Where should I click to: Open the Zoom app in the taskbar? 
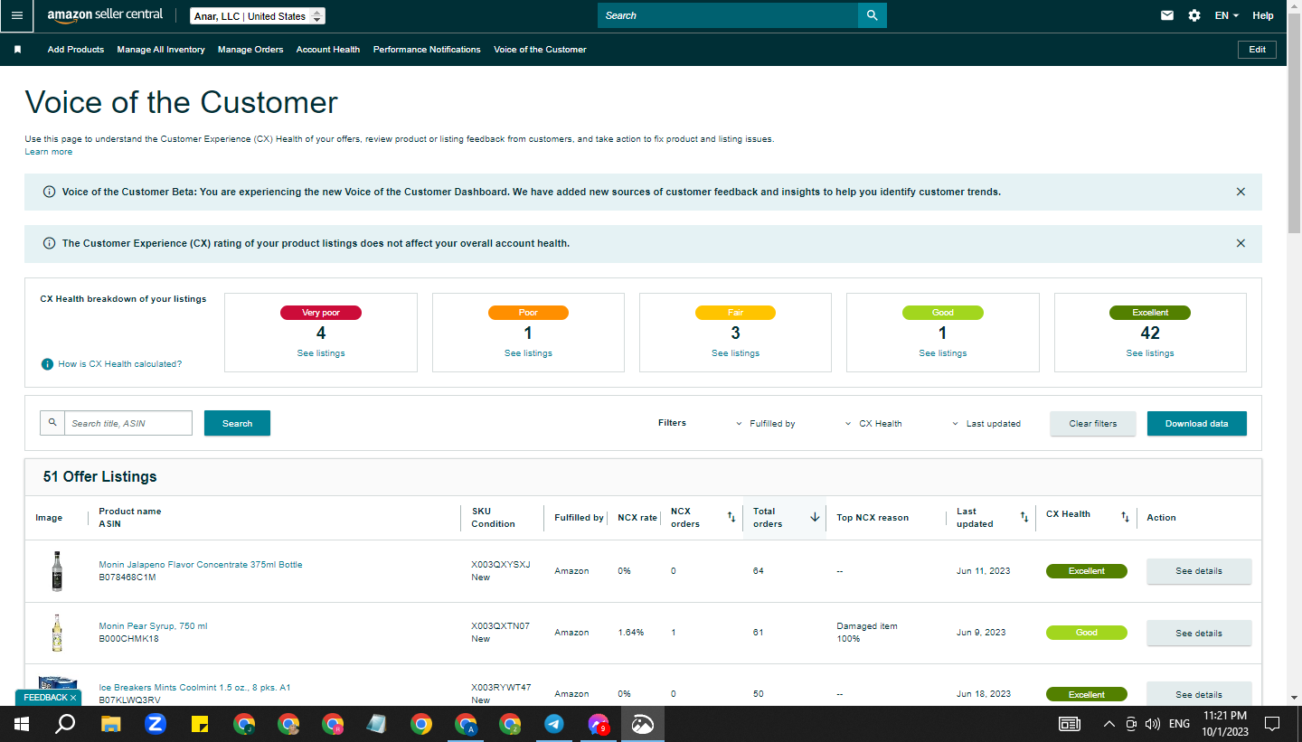click(155, 724)
